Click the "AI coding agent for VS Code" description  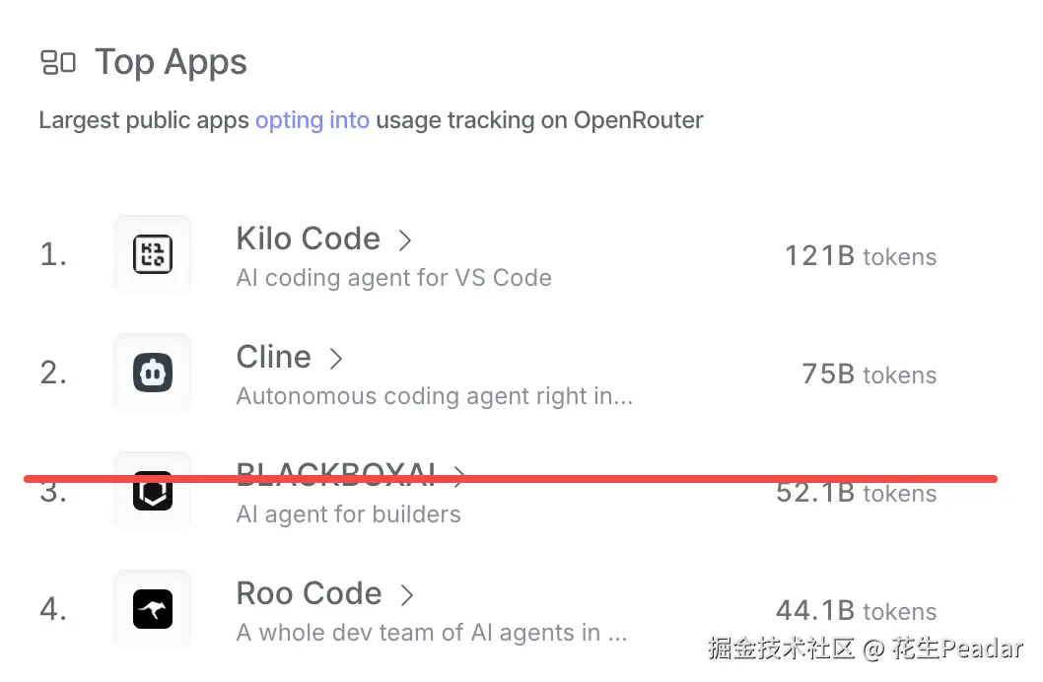(393, 278)
